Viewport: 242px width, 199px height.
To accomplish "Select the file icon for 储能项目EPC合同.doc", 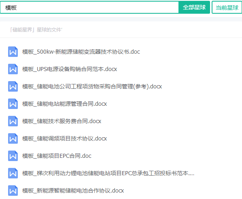I will (x=13, y=156).
